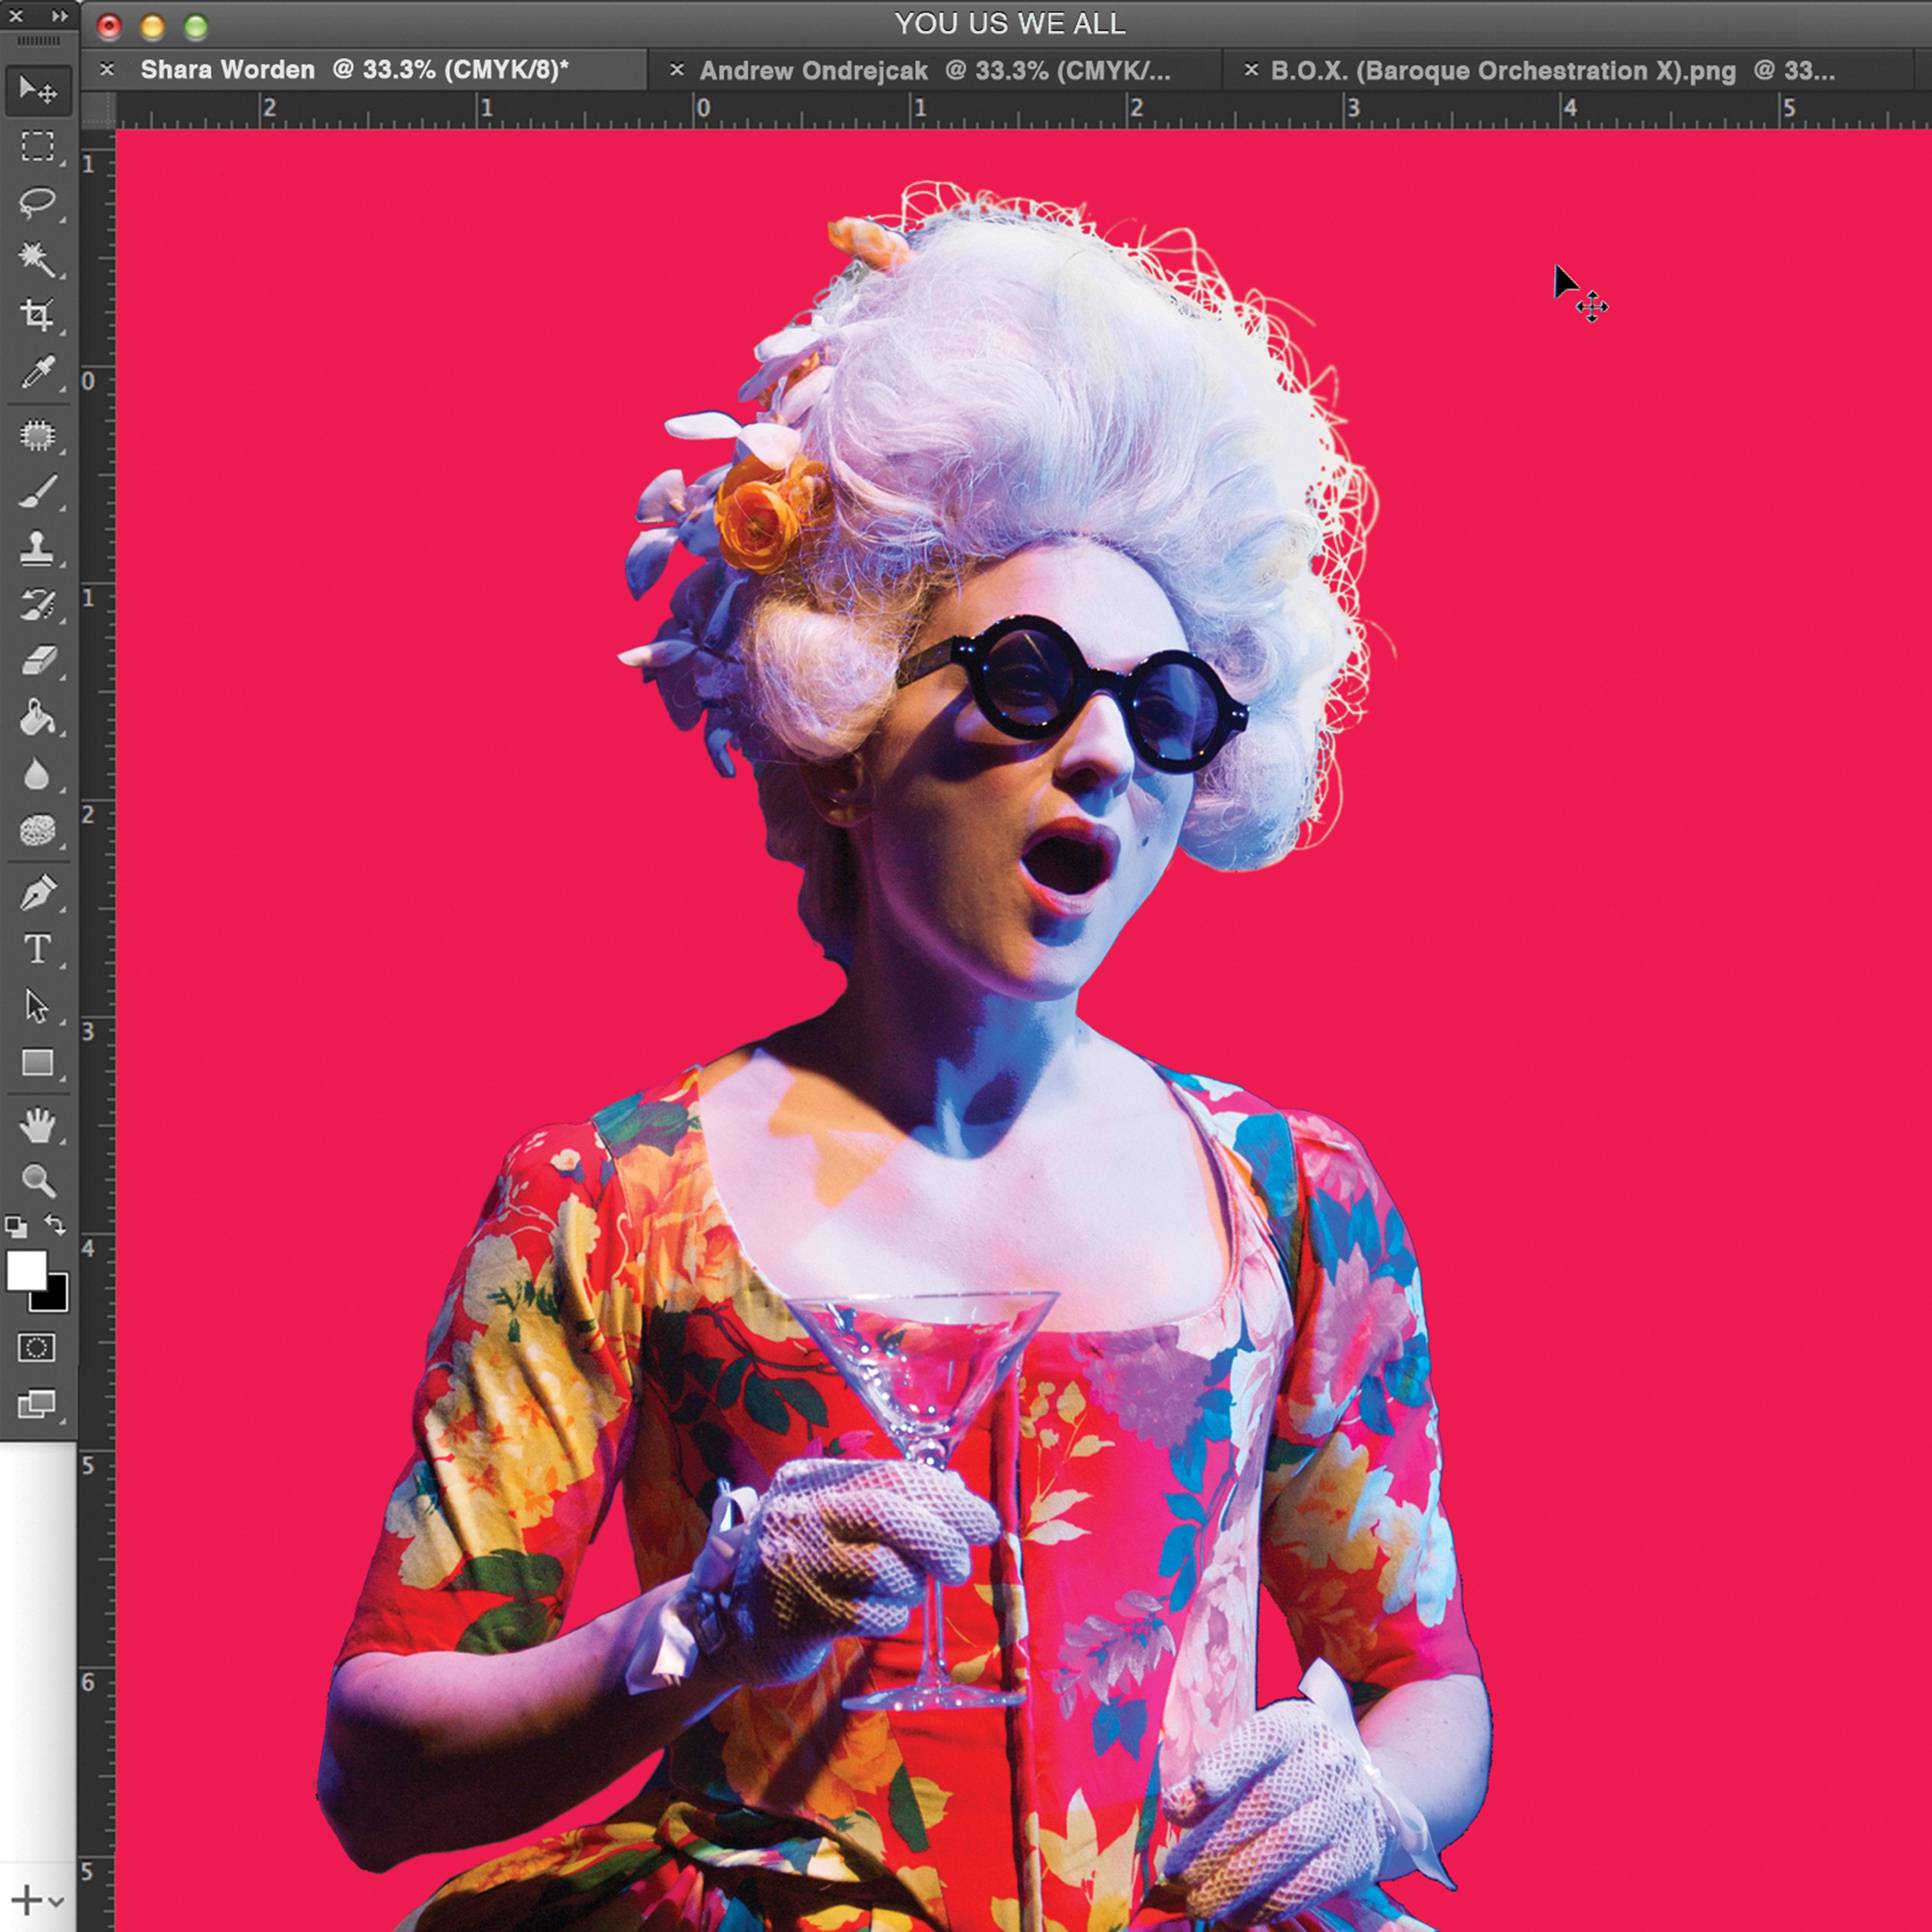The width and height of the screenshot is (1932, 1932).
Task: Choose the Clone Stamp tool
Action: click(x=38, y=548)
